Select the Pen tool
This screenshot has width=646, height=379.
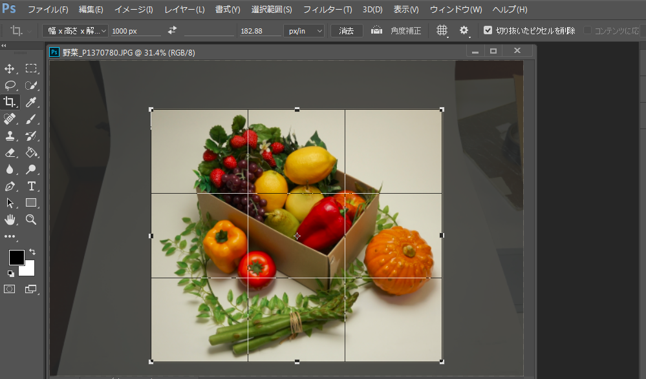pyautogui.click(x=10, y=186)
